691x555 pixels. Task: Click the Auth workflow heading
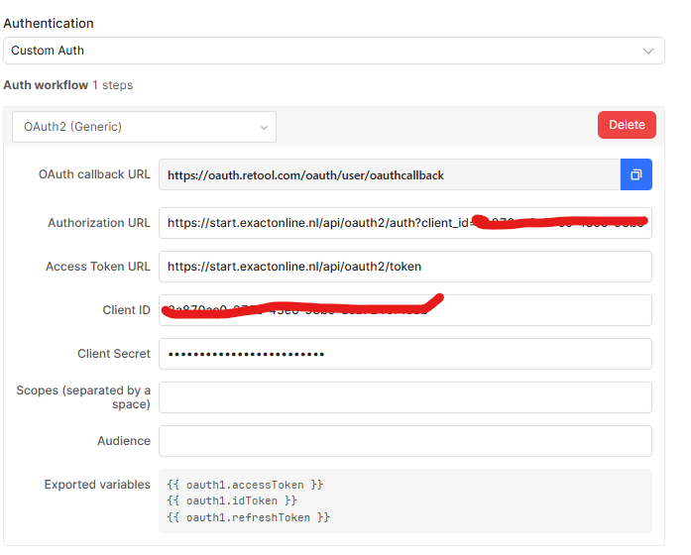tap(46, 85)
